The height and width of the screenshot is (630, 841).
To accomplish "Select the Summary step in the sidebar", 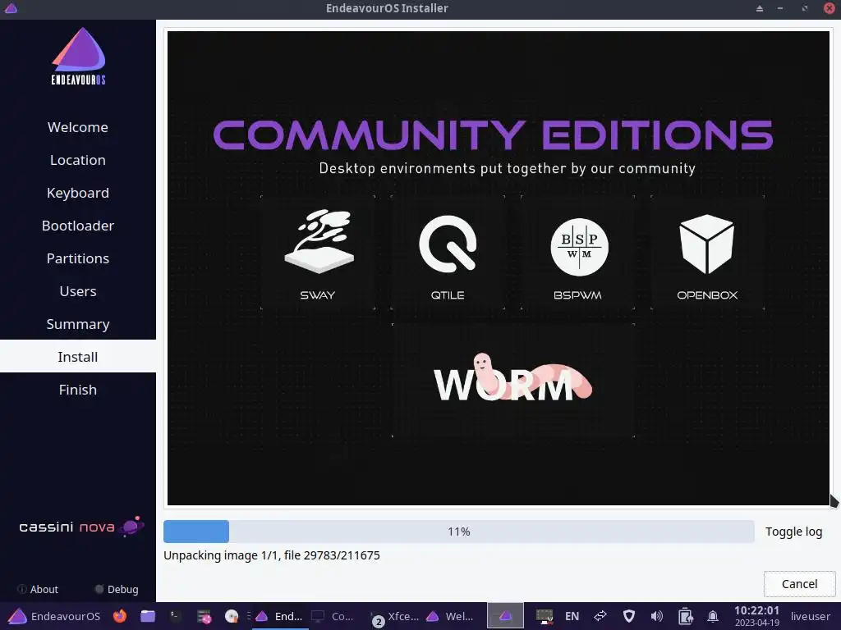I will (x=78, y=324).
